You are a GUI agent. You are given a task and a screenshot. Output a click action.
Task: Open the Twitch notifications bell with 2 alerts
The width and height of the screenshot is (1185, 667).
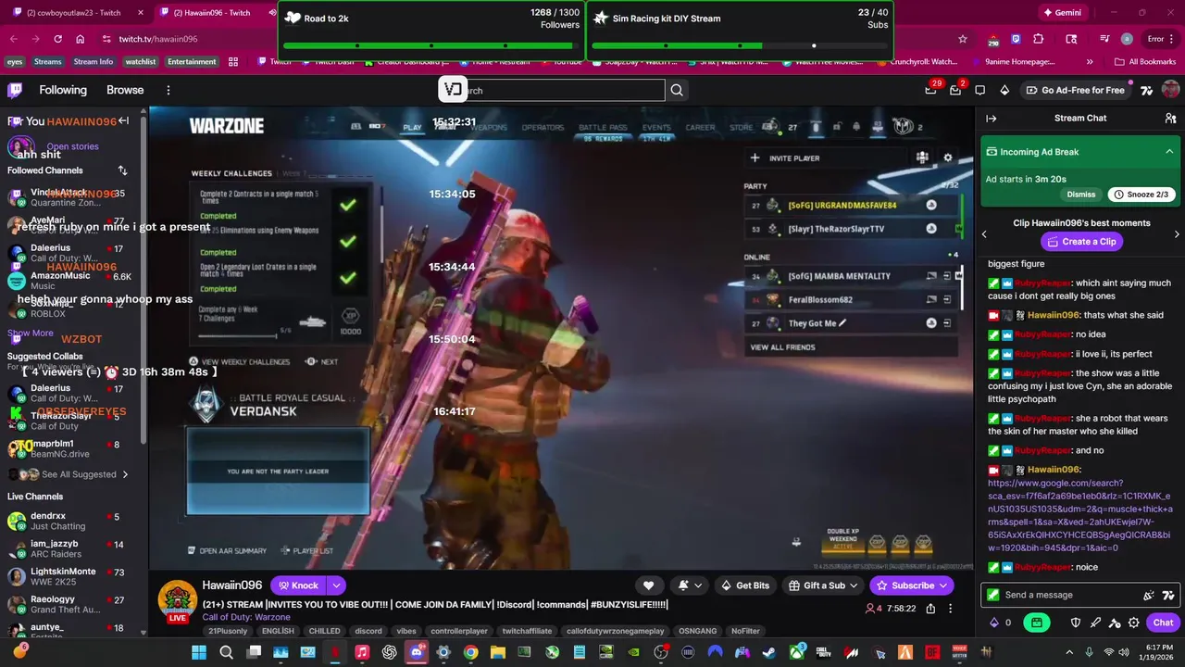(955, 90)
